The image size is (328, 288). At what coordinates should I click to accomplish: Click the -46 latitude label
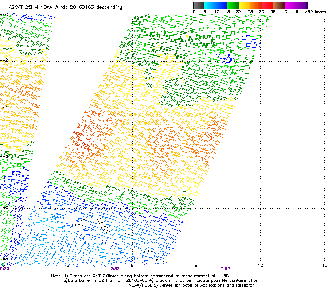click(x=4, y=156)
